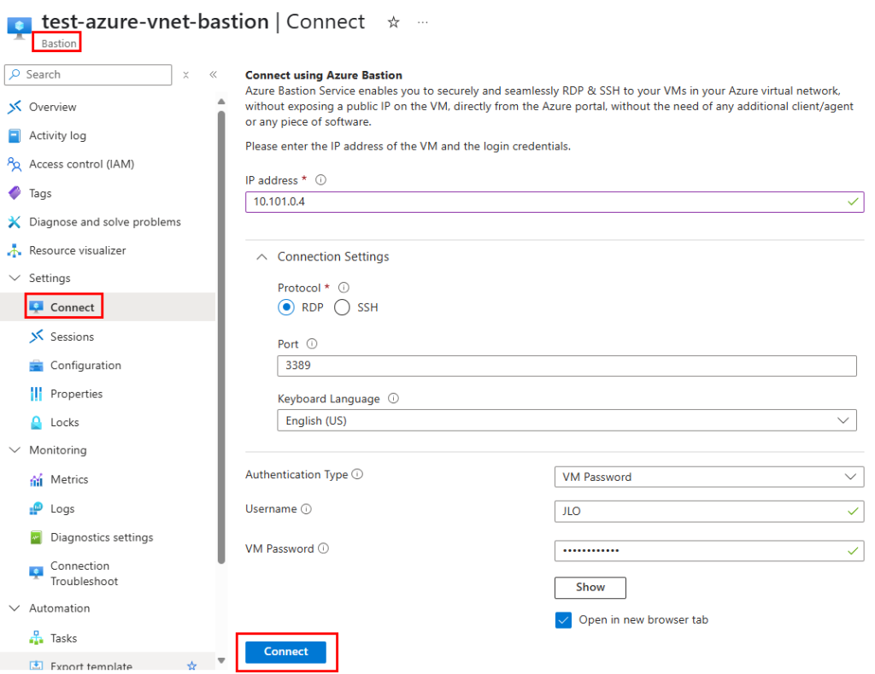Open the more options ellipsis in the header

(423, 22)
